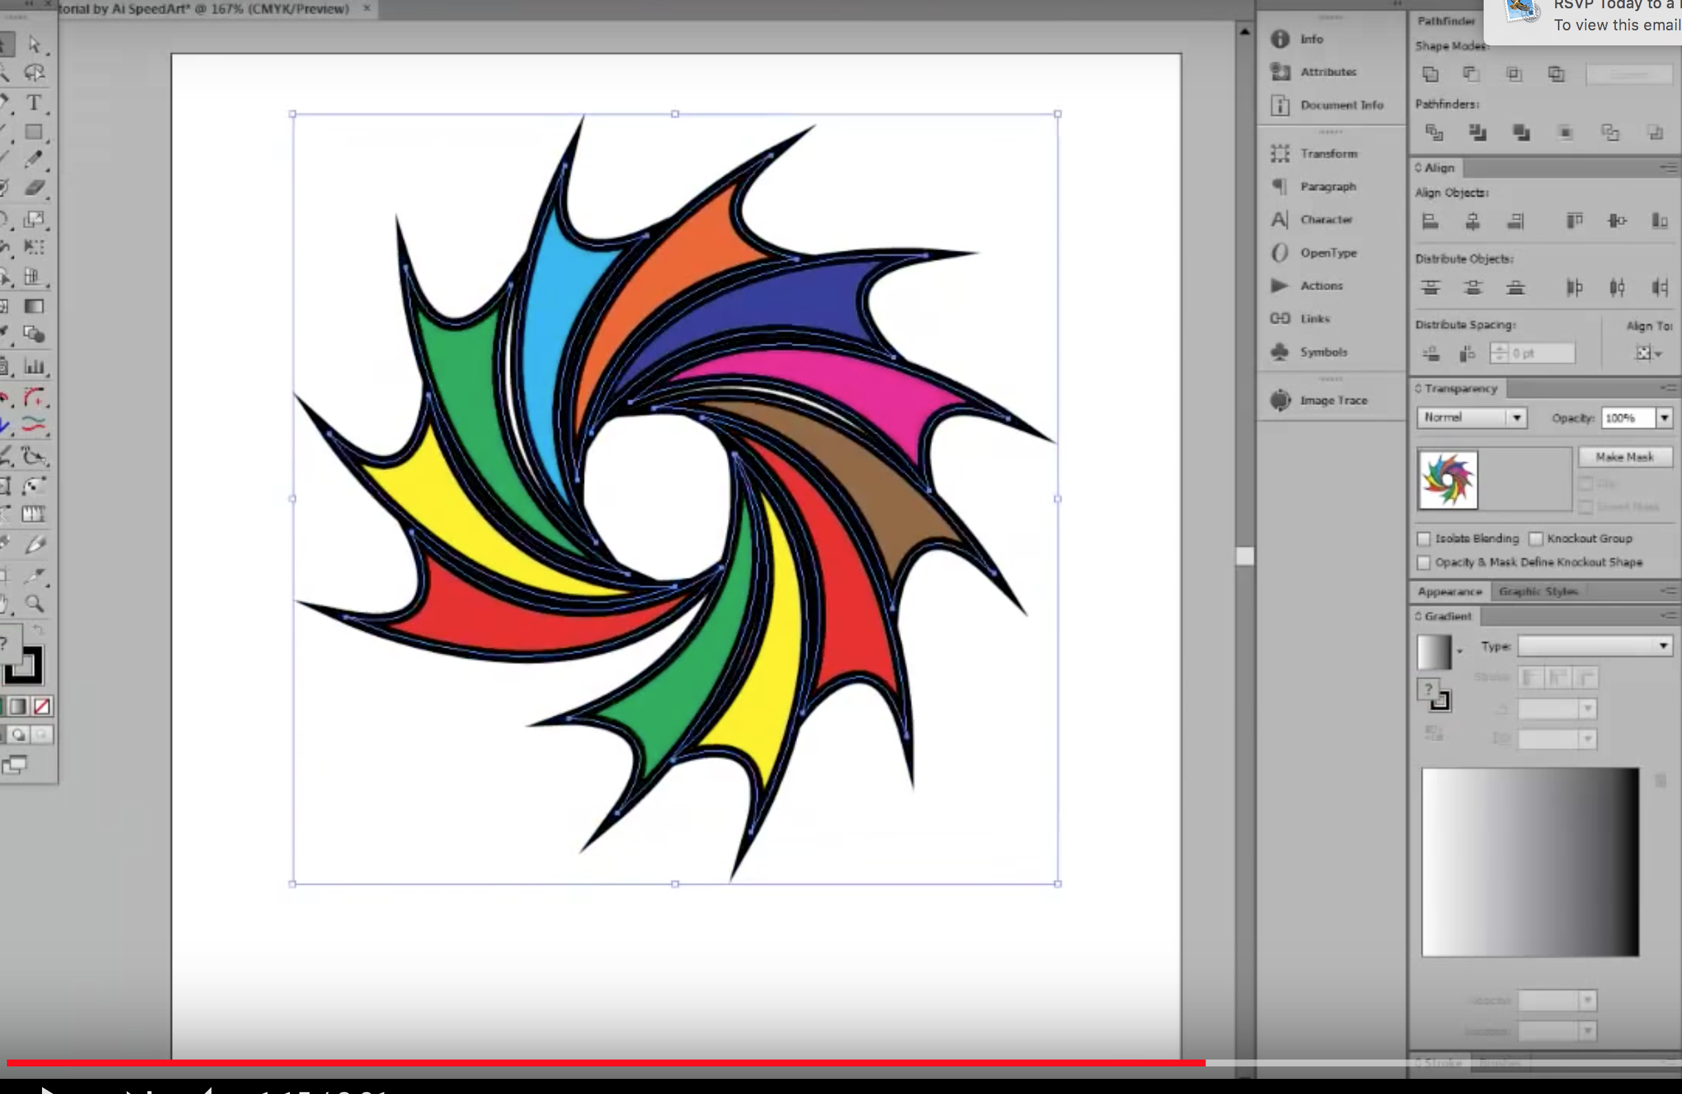1682x1094 pixels.
Task: Open the gradient Type dropdown
Action: (1663, 646)
